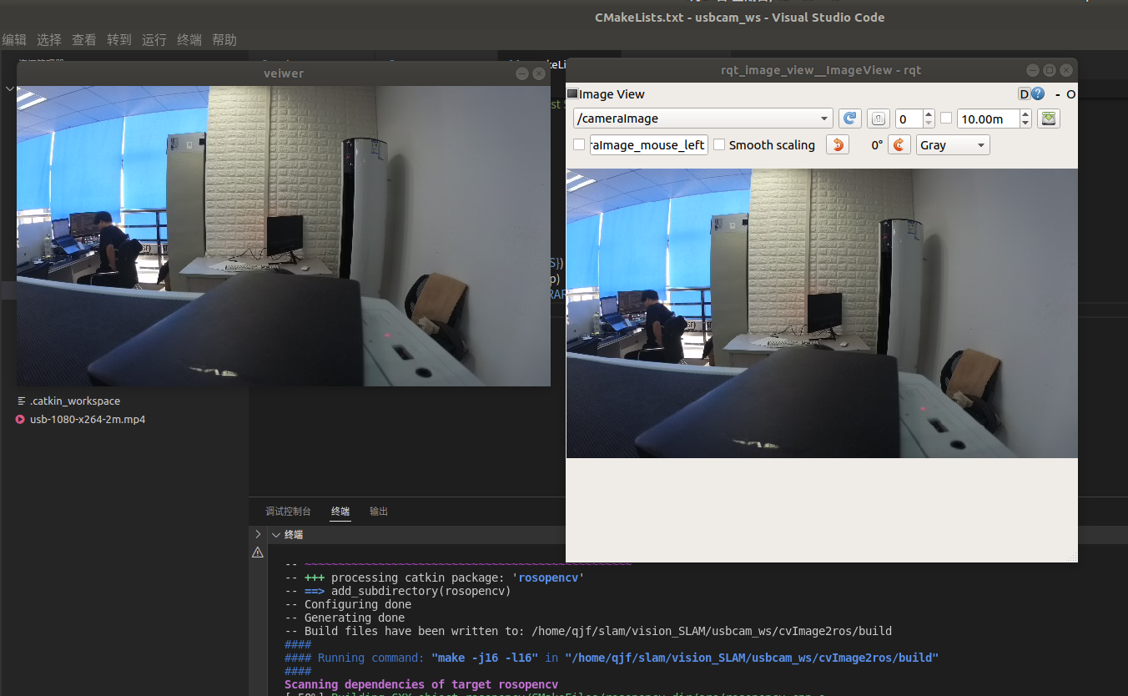Decrease the 10.00m range value

pos(1026,124)
